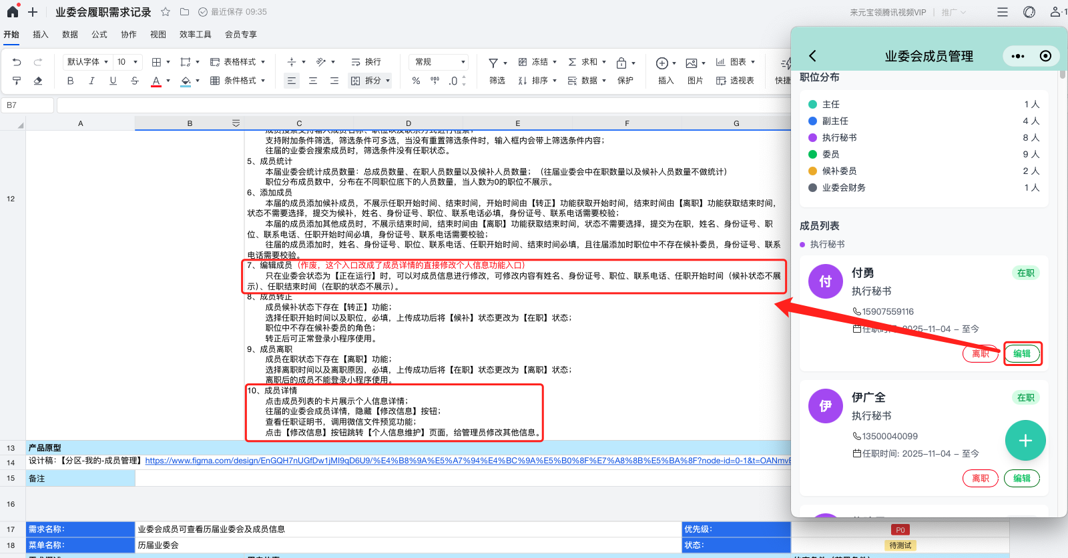Click the 来元宝领腾讯视频VIP promotion link
Viewport: 1068px width, 558px height.
tap(888, 13)
